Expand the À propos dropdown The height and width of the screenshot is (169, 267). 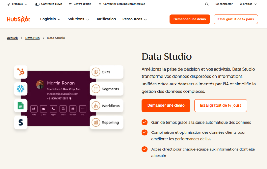pyautogui.click(x=248, y=4)
